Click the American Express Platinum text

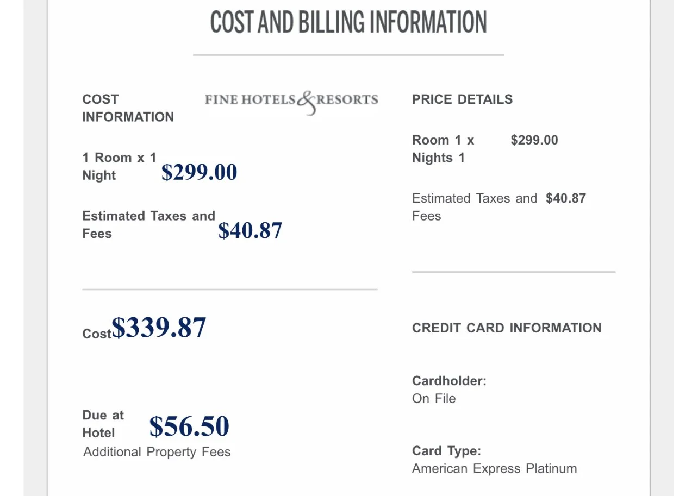coord(495,469)
